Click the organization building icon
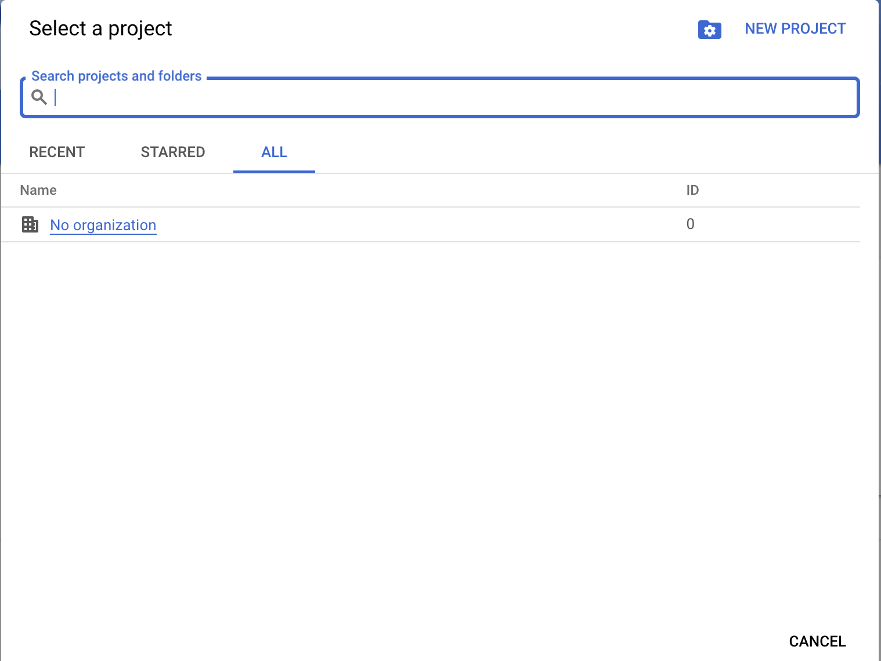The width and height of the screenshot is (881, 661). tap(30, 224)
